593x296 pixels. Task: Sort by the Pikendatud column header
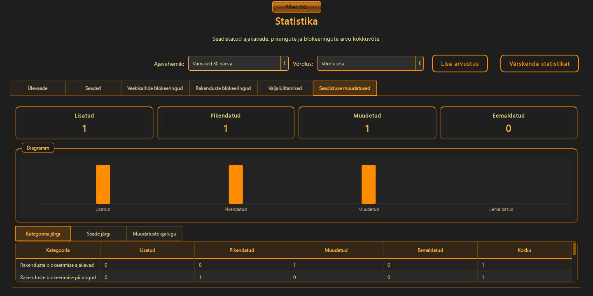[x=242, y=250]
